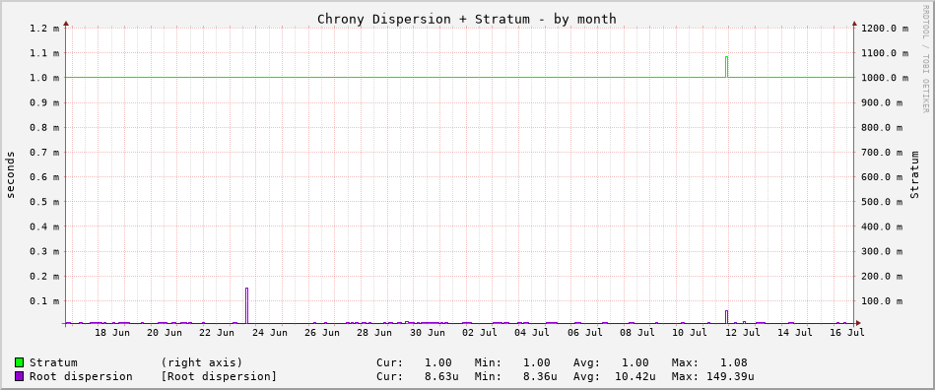The image size is (935, 390).
Task: Click the '26 Jun' x-axis date label
Action: click(322, 333)
